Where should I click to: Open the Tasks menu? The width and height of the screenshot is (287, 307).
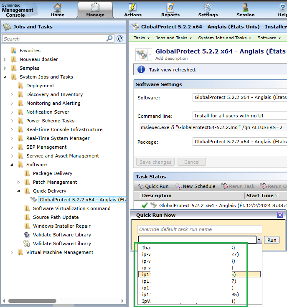pyautogui.click(x=142, y=38)
